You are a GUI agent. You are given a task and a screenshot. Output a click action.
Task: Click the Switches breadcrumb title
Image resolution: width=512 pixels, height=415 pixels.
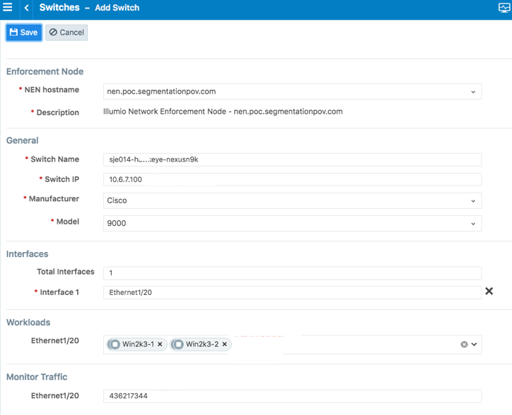tap(59, 8)
